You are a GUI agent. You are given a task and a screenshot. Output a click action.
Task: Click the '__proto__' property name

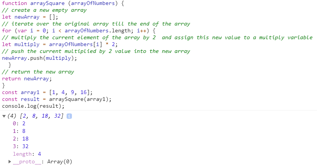27,161
